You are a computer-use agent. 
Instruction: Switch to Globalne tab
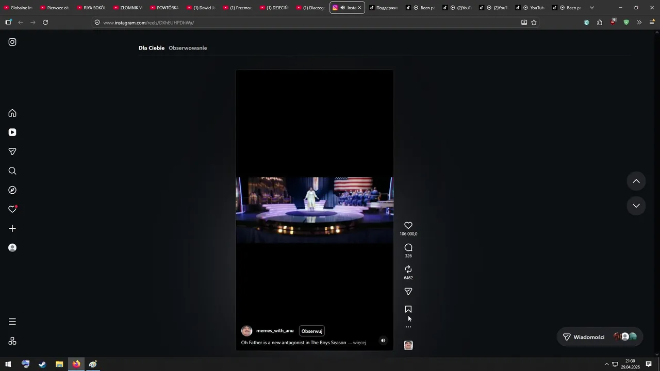[x=18, y=8]
